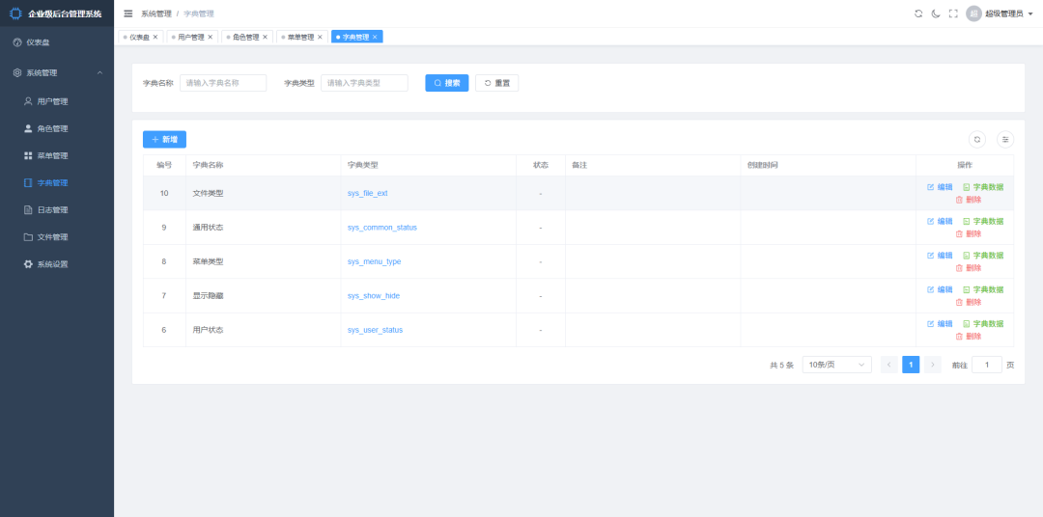Viewport: 1043px width, 517px height.
Task: Enter fullscreen via the header icon
Action: point(953,14)
